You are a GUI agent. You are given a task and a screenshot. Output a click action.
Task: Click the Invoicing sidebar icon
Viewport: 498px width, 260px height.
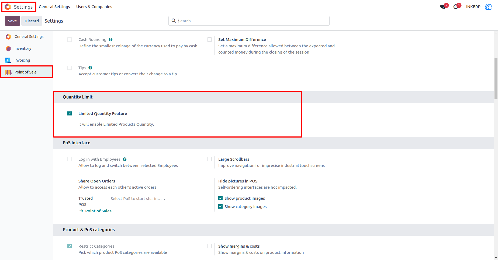coord(8,60)
